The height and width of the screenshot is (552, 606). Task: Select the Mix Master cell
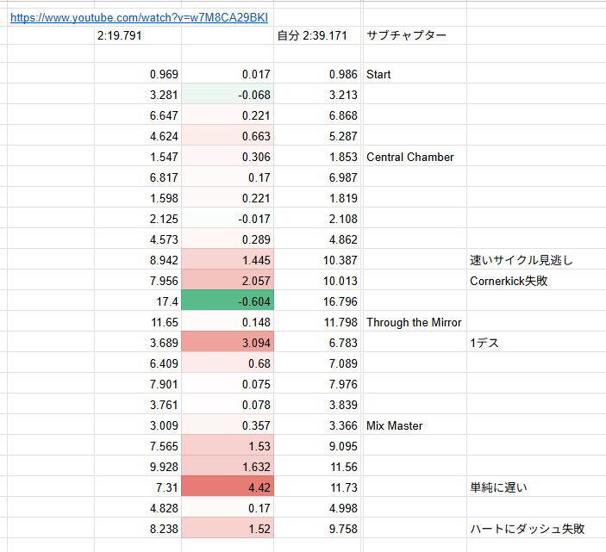415,425
